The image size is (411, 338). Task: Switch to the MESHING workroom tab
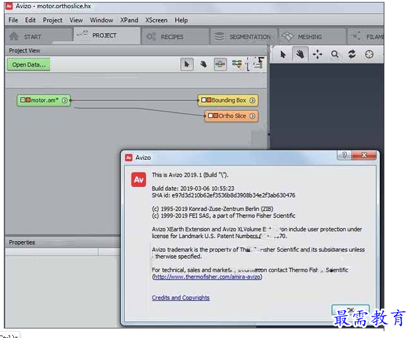(312, 36)
